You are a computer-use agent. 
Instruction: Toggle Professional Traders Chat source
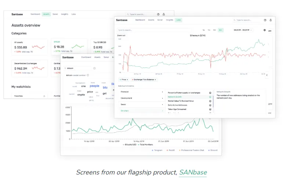click(192, 150)
